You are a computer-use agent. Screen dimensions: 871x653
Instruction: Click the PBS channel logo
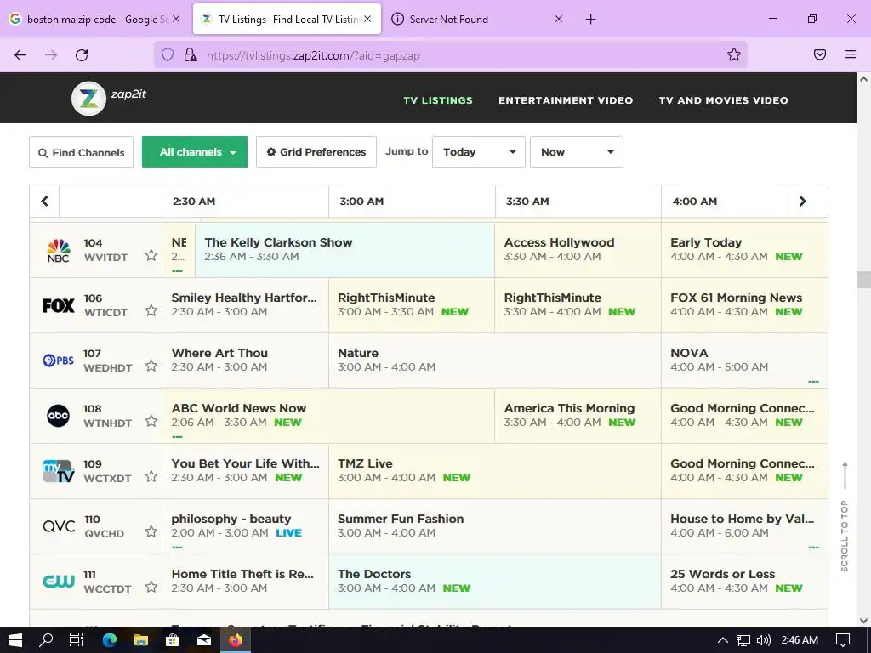coord(59,361)
